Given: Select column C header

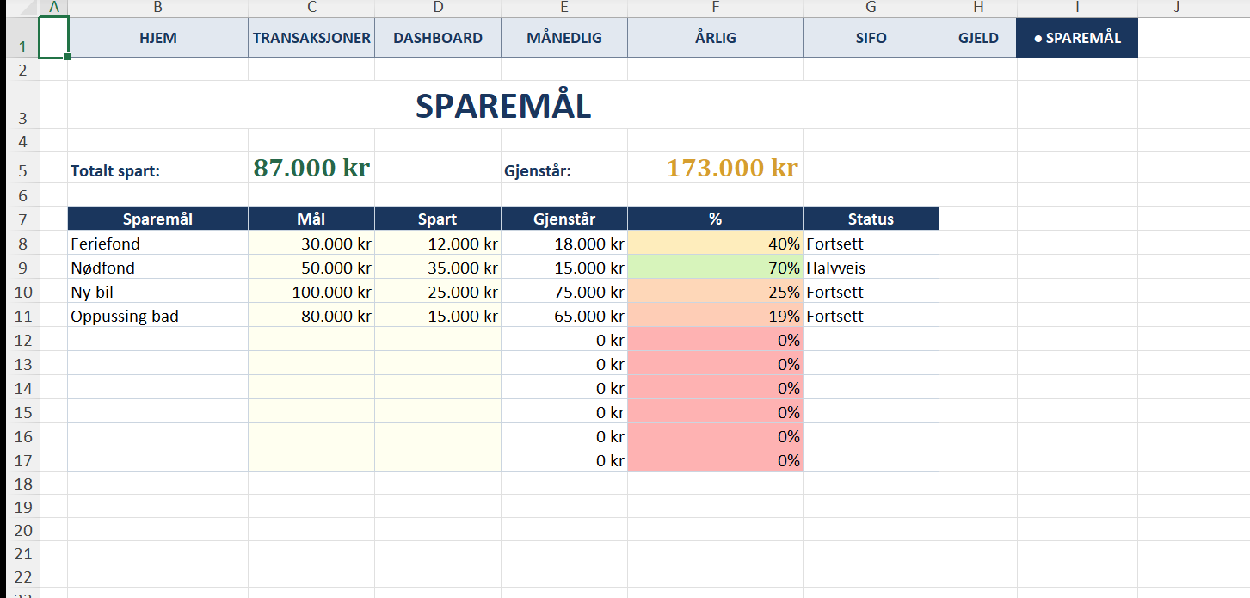Looking at the screenshot, I should [311, 8].
